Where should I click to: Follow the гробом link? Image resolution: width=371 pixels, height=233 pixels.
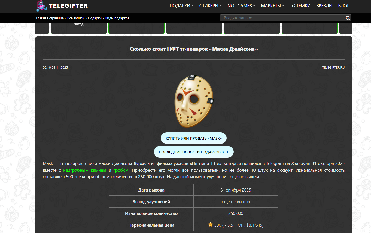coord(121,170)
